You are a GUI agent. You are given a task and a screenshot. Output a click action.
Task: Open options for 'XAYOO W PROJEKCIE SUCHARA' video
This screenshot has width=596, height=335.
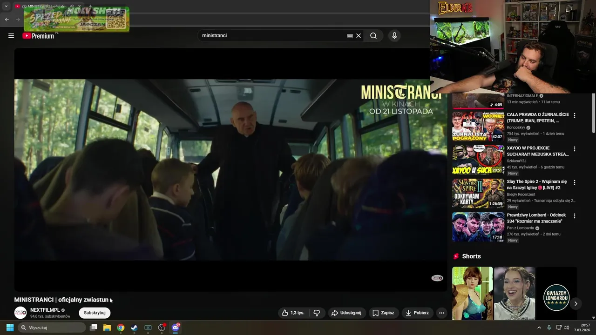pos(575,149)
